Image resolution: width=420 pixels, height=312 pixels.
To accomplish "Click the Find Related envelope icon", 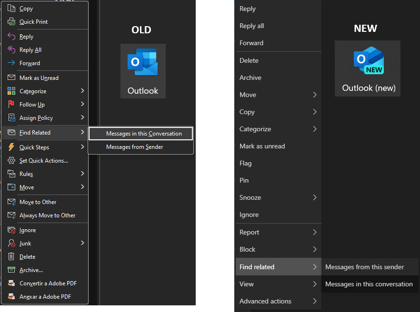I will (x=11, y=132).
